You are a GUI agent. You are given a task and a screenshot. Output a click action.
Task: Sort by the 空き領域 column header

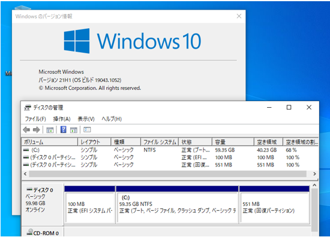tap(269, 142)
